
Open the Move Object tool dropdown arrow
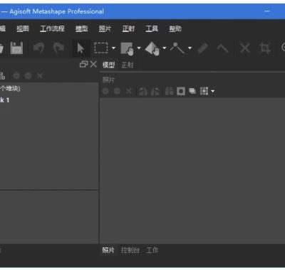[x=165, y=48]
